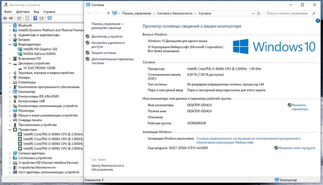
Task: Select Intel(R) Dynamic Platform and Thermal Framework row
Action: click(51, 30)
